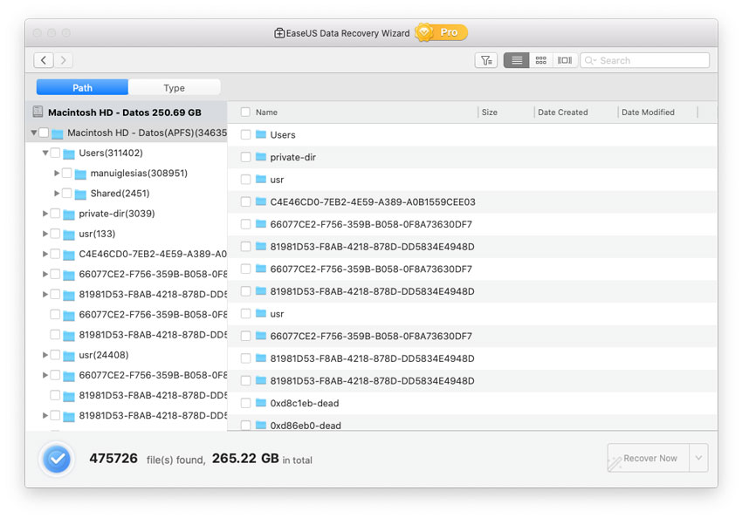The height and width of the screenshot is (518, 742).
Task: Check the manuiglesias(308951) checkbox
Action: [x=66, y=173]
